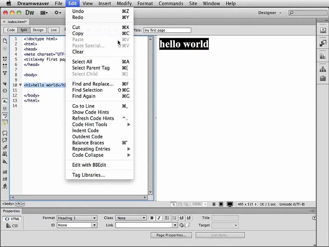Toggle the Word Wrap icon
This screenshot has width=329, height=247.
click(x=5, y=116)
